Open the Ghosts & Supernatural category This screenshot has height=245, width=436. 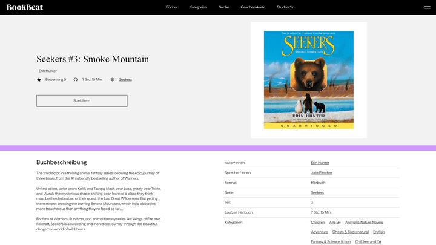[x=350, y=232]
